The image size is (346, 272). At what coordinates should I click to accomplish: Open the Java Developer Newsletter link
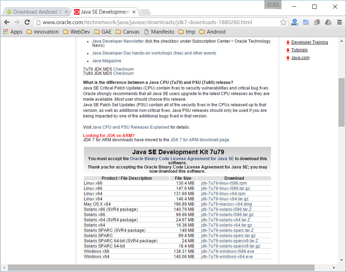pos(118,41)
